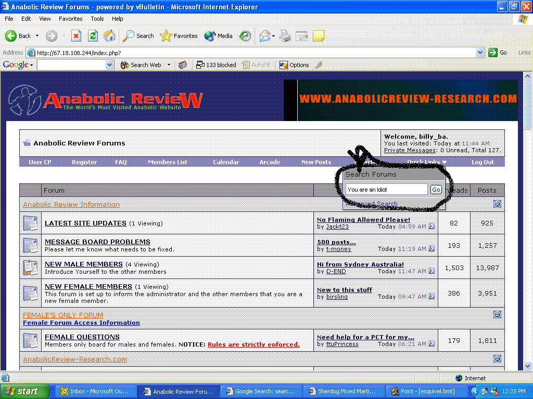Image resolution: width=533 pixels, height=399 pixels.
Task: Click the Search Forums text field
Action: pyautogui.click(x=387, y=190)
